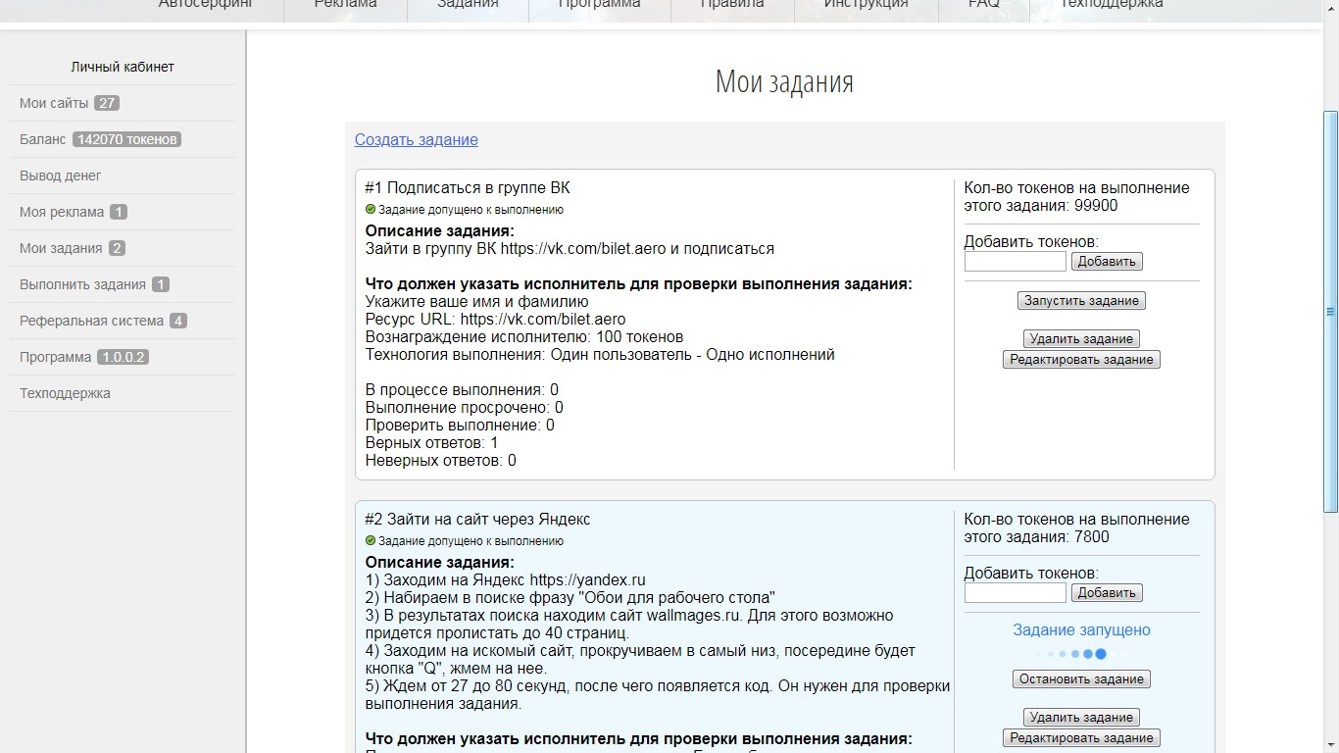The width and height of the screenshot is (1339, 753).
Task: Click Запустить задание button
Action: pos(1081,301)
